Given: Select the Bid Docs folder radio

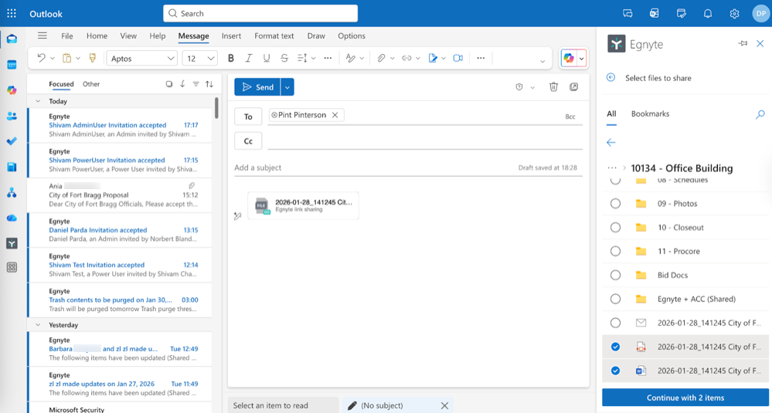Looking at the screenshot, I should pos(615,275).
